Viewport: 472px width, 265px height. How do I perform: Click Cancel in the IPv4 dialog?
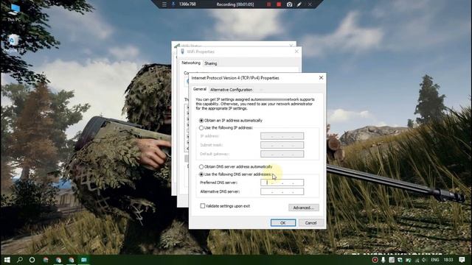[310, 222]
